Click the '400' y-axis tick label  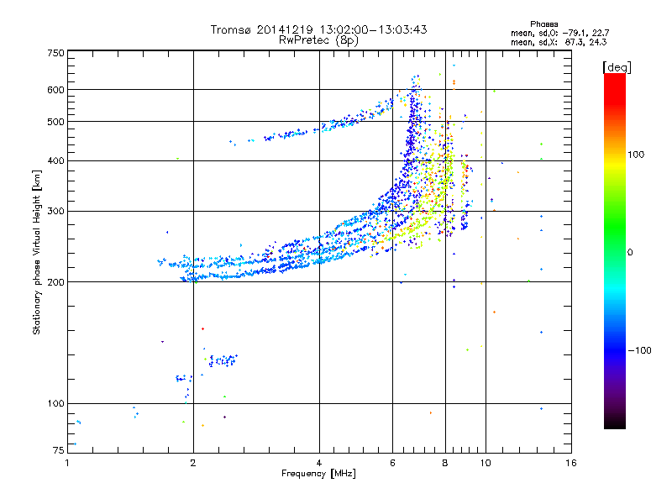coord(55,160)
